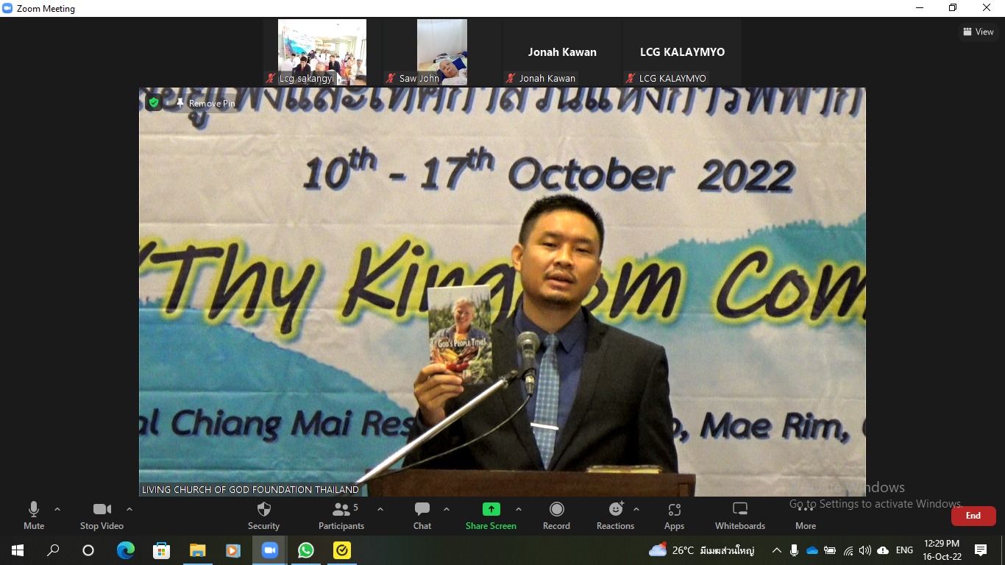The image size is (1005, 565).
Task: Launch Microsoft Edge from the taskbar
Action: click(126, 550)
